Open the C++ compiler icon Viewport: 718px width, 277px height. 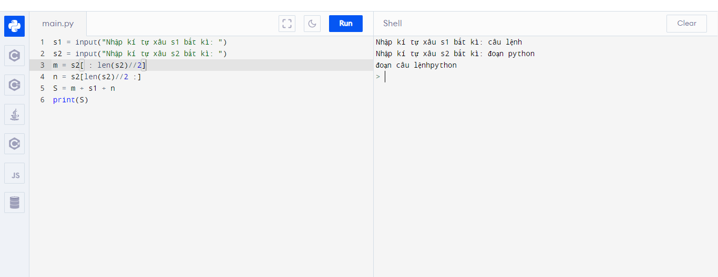15,84
